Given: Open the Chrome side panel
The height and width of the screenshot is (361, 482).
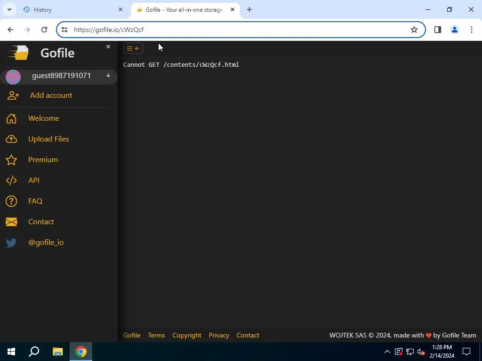Looking at the screenshot, I should pyautogui.click(x=438, y=30).
